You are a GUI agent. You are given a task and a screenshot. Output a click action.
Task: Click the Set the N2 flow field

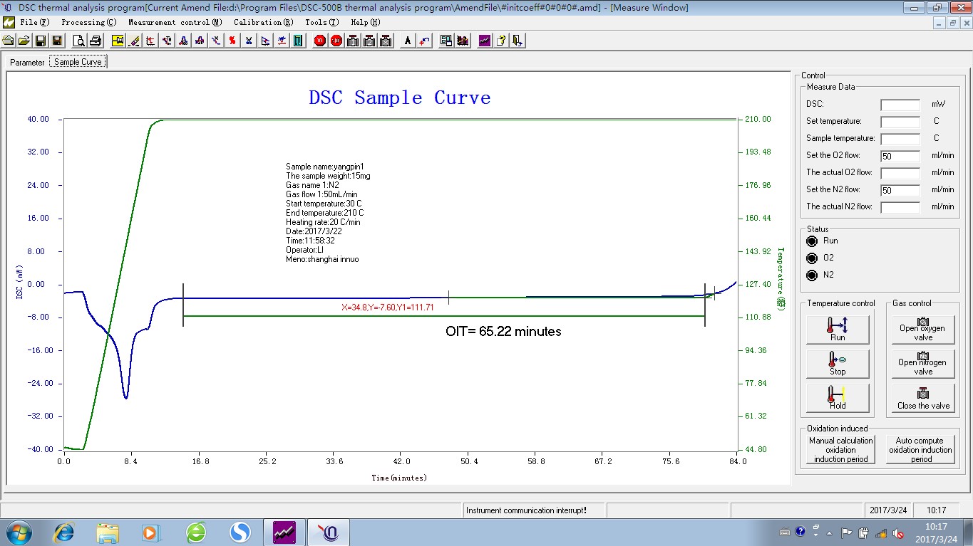(900, 190)
